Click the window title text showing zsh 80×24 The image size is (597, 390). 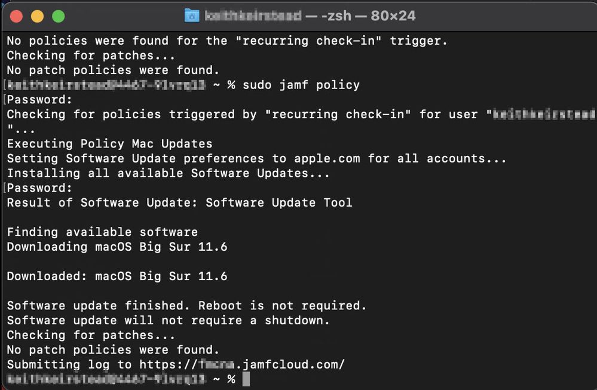tap(310, 16)
